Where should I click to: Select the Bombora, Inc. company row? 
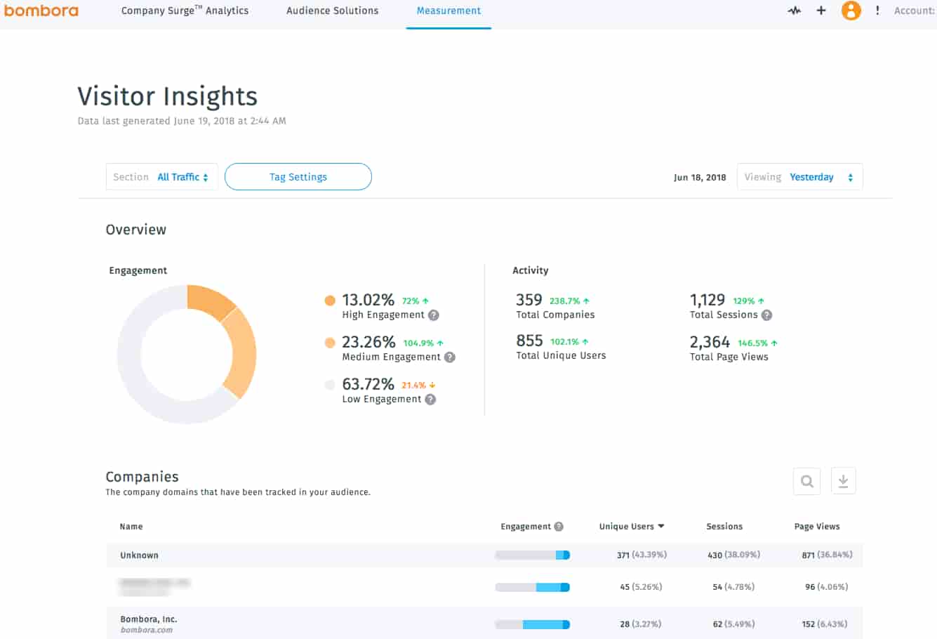point(149,624)
